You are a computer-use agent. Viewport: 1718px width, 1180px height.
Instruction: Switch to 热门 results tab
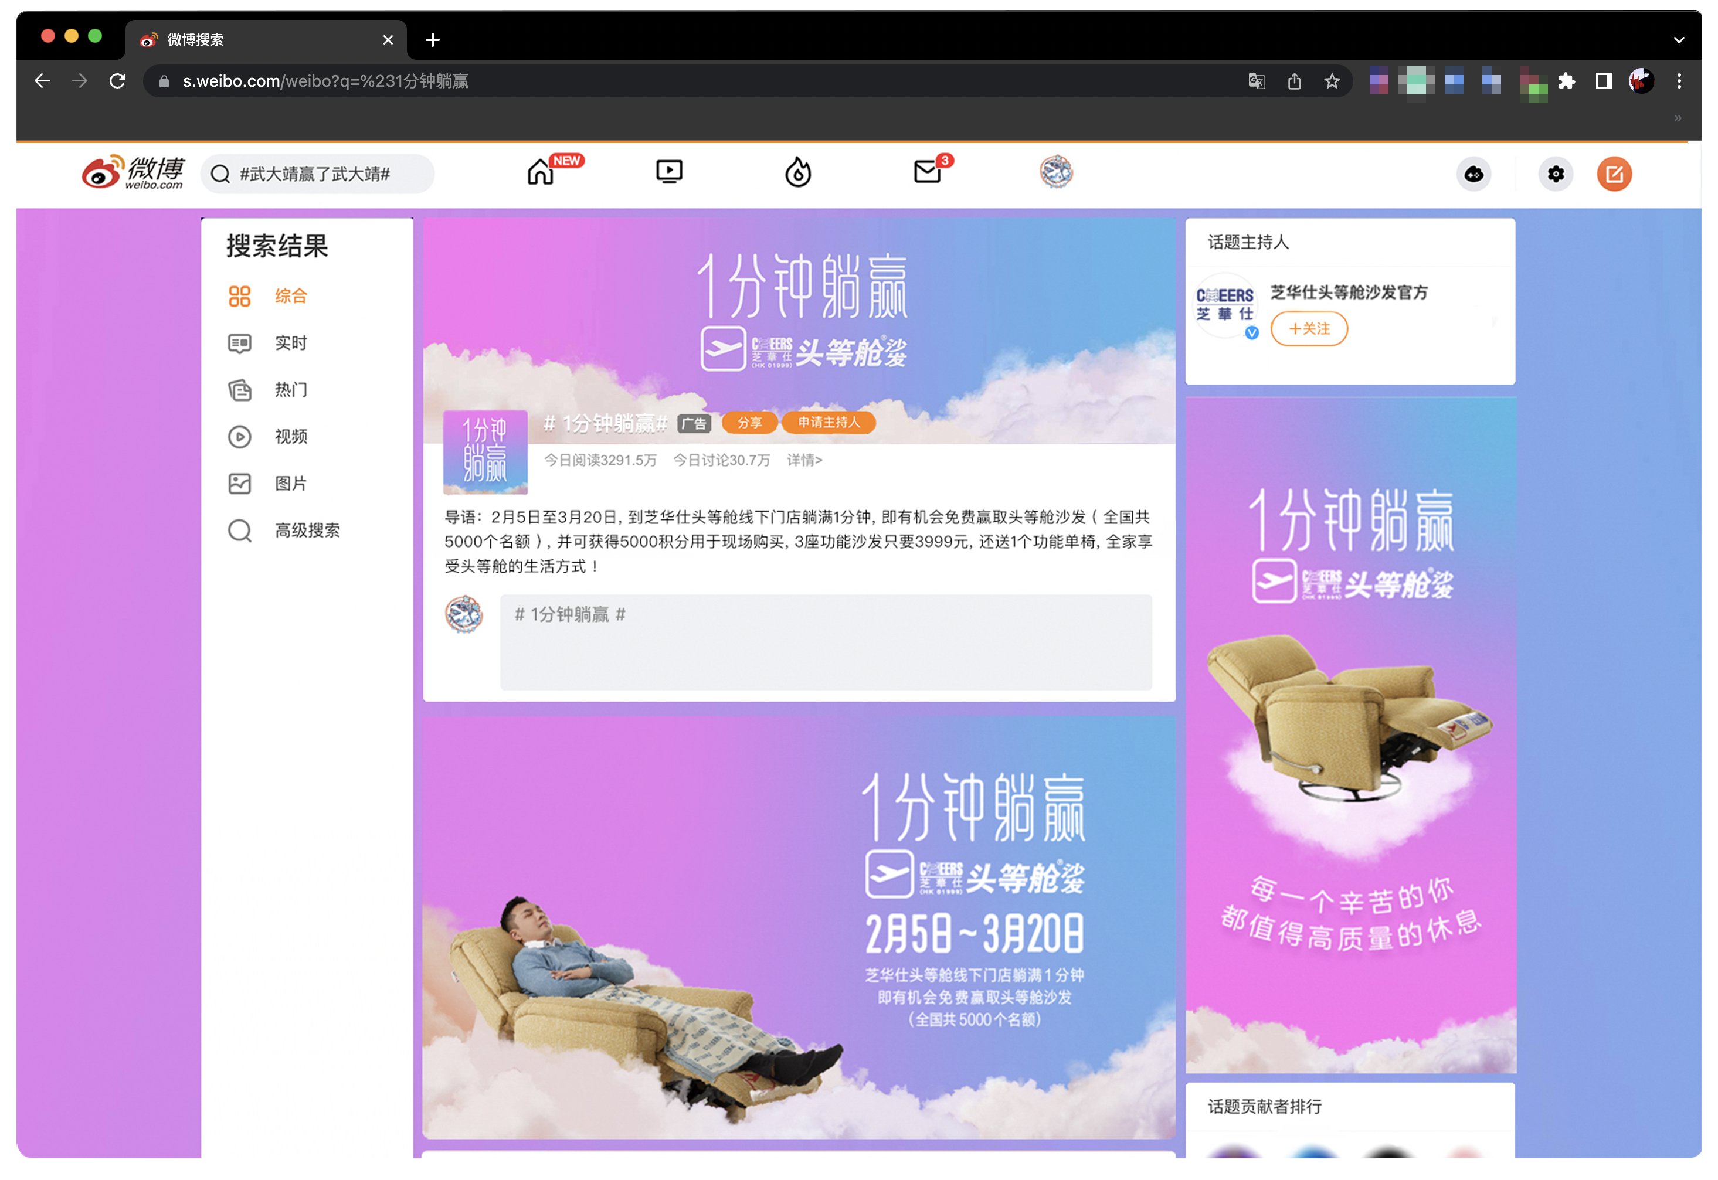pyautogui.click(x=290, y=390)
